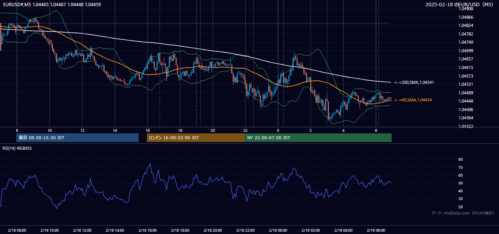Click the '2/18 10:00' date label
Image resolution: width=499 pixels, height=234 pixels.
click(x=50, y=230)
